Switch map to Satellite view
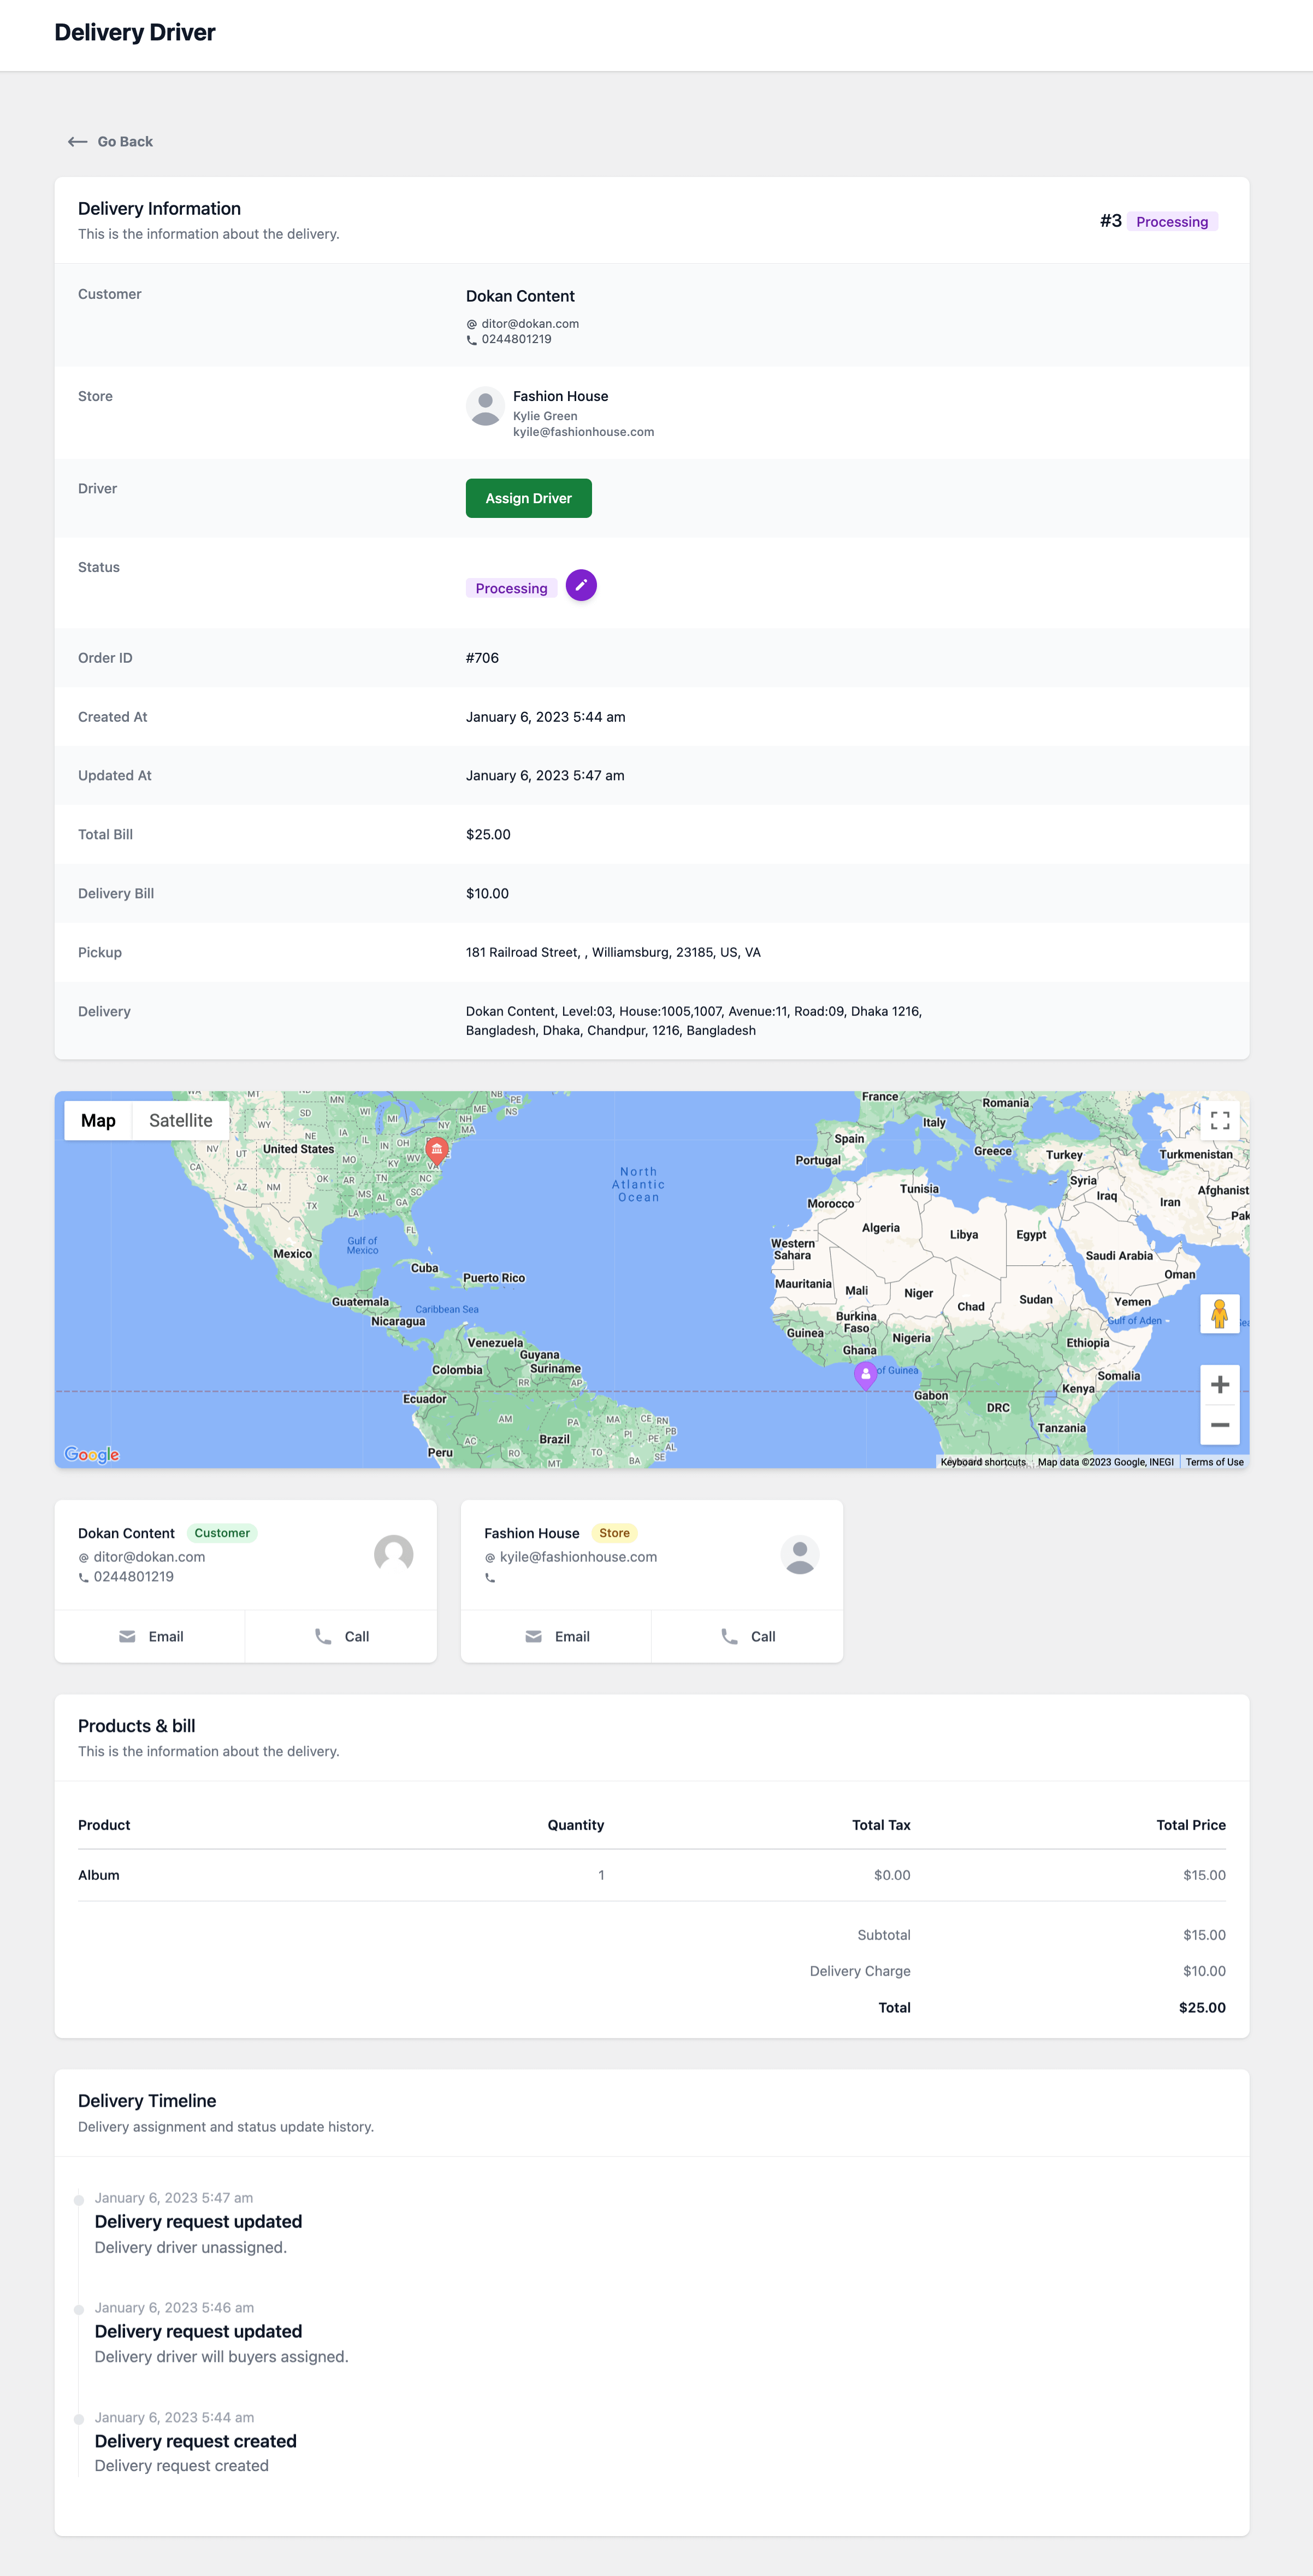This screenshot has height=2576, width=1313. 181,1121
